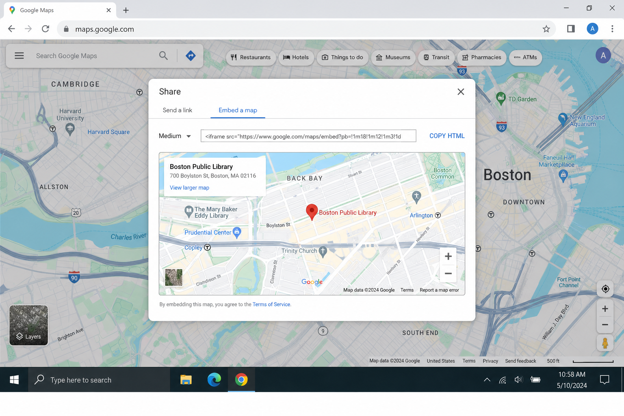Open File Explorer from the taskbar
Viewport: 624px width, 416px height.
point(186,380)
